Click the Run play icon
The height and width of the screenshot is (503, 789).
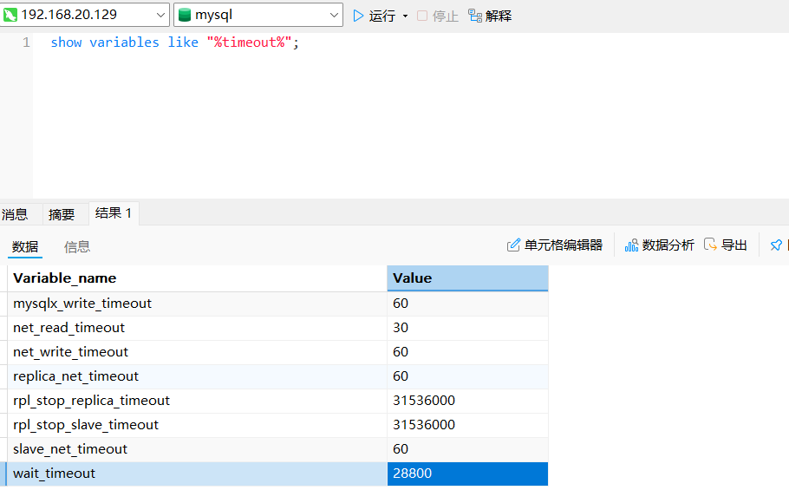tap(358, 16)
